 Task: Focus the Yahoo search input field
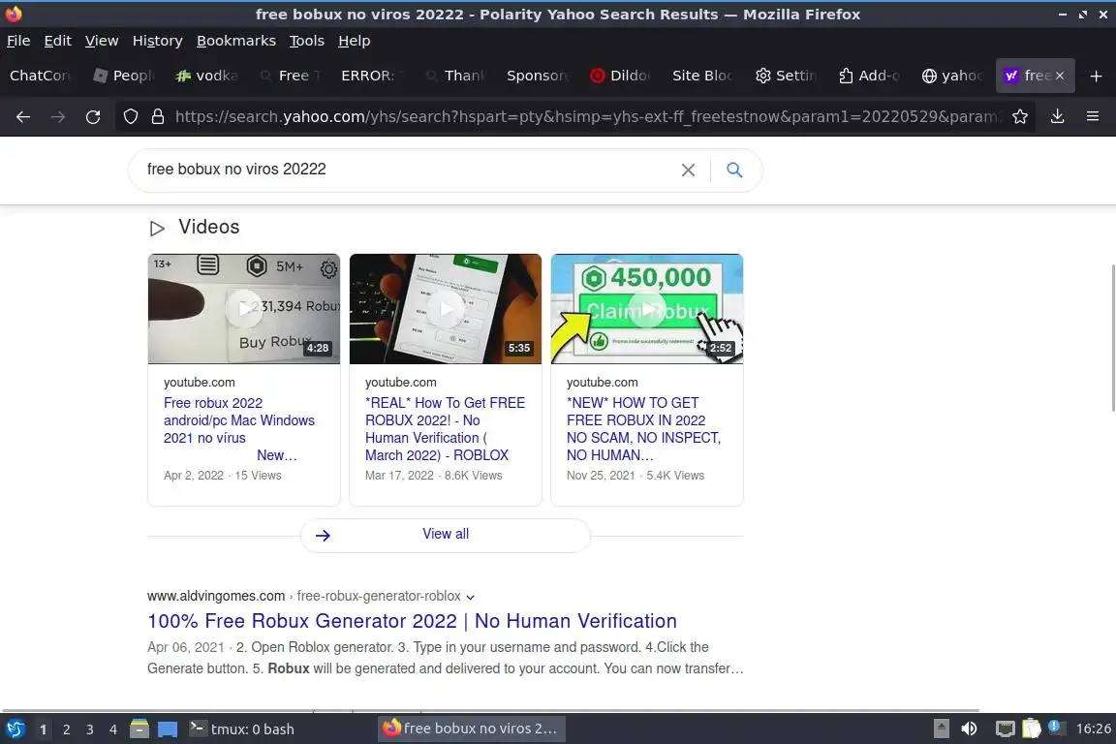coord(406,170)
